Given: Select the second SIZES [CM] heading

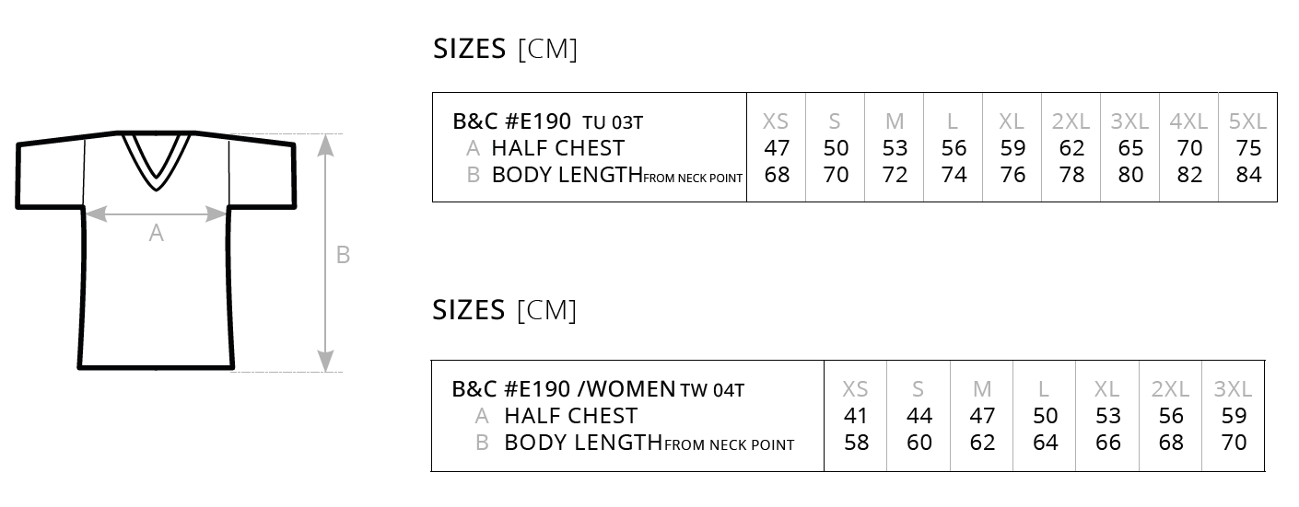Looking at the screenshot, I should tap(505, 310).
